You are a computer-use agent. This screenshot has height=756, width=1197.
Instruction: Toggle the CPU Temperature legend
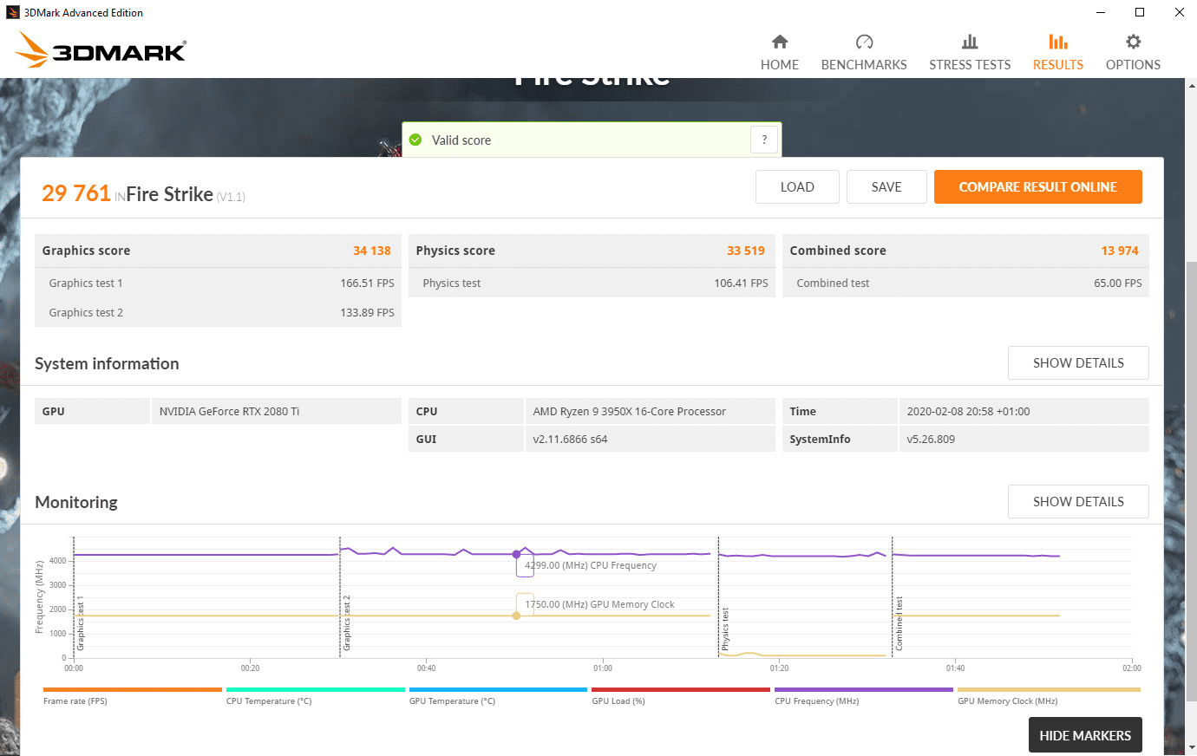point(316,696)
